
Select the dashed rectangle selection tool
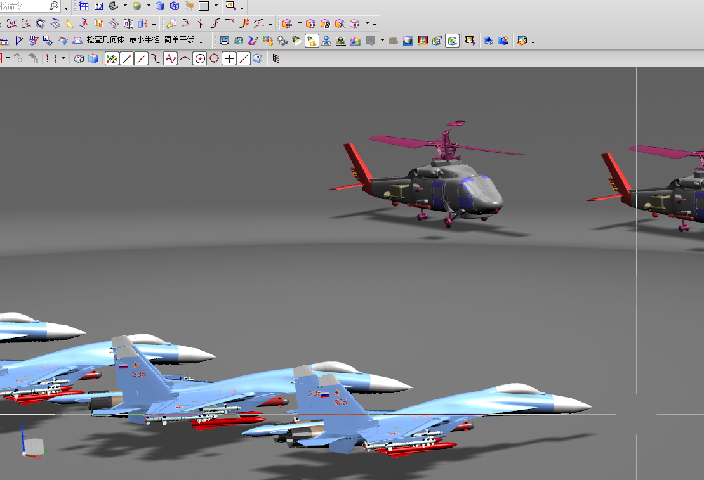[51, 59]
